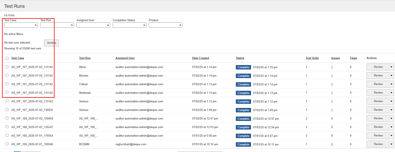Screen dimensions: 395x152
Task: Click the issues link for the Critical run
Action: 332,84
